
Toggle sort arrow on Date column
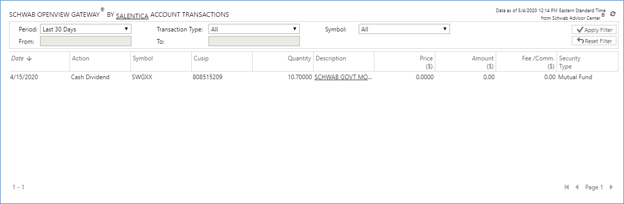[x=29, y=58]
